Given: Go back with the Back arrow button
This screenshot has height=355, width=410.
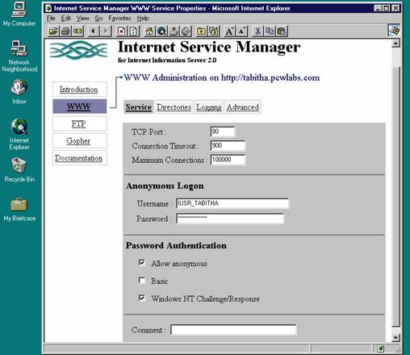Looking at the screenshot, I should [94, 31].
